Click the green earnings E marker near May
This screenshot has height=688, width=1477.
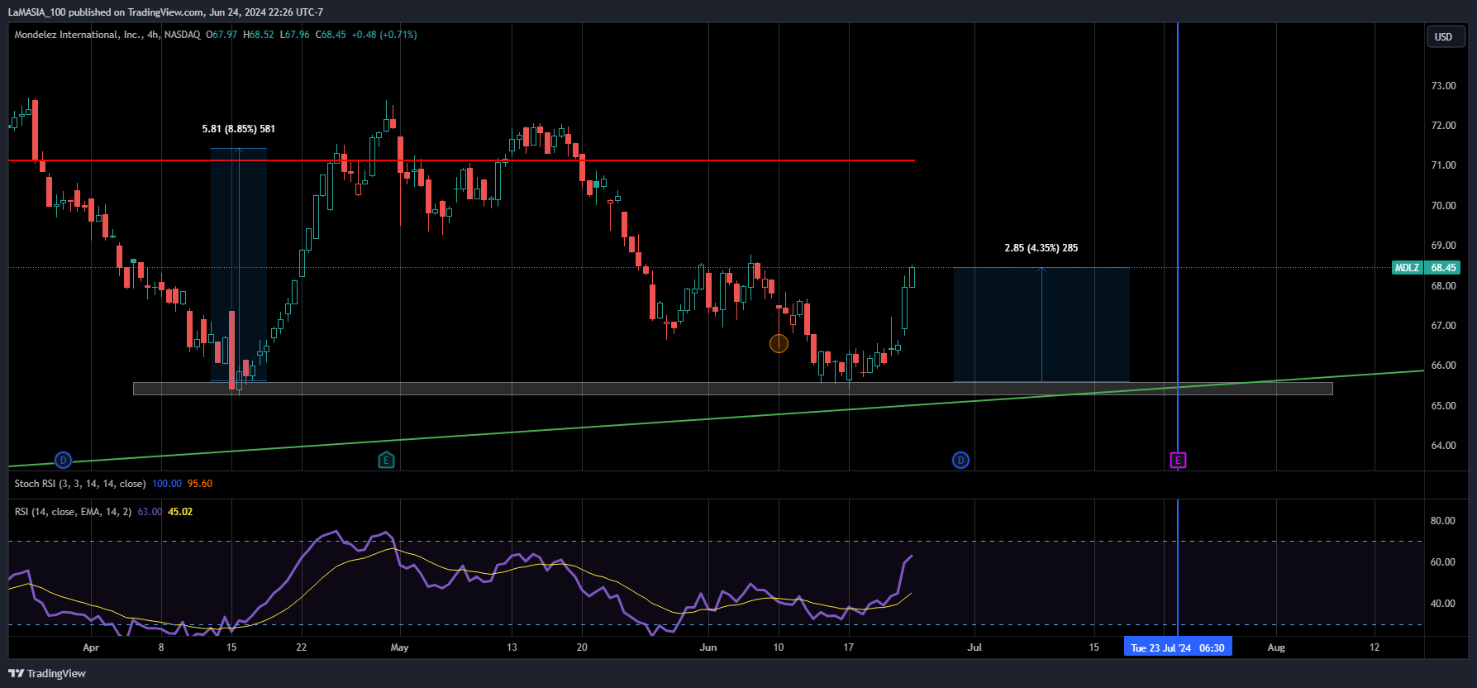pos(386,461)
